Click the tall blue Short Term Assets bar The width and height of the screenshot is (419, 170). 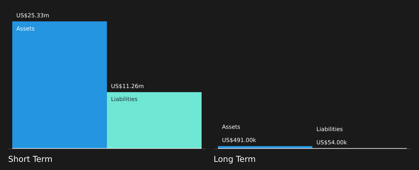point(59,85)
